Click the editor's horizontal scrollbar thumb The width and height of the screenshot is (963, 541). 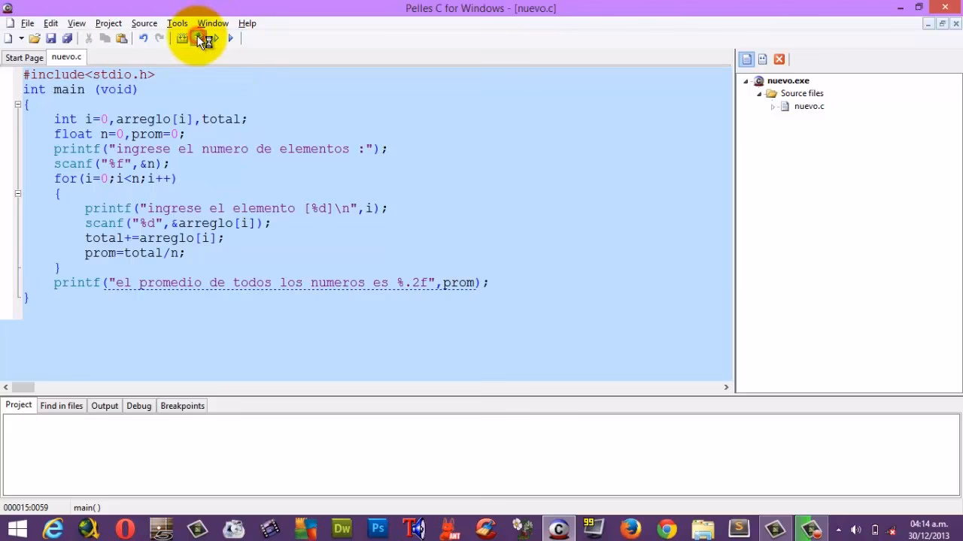pos(23,387)
